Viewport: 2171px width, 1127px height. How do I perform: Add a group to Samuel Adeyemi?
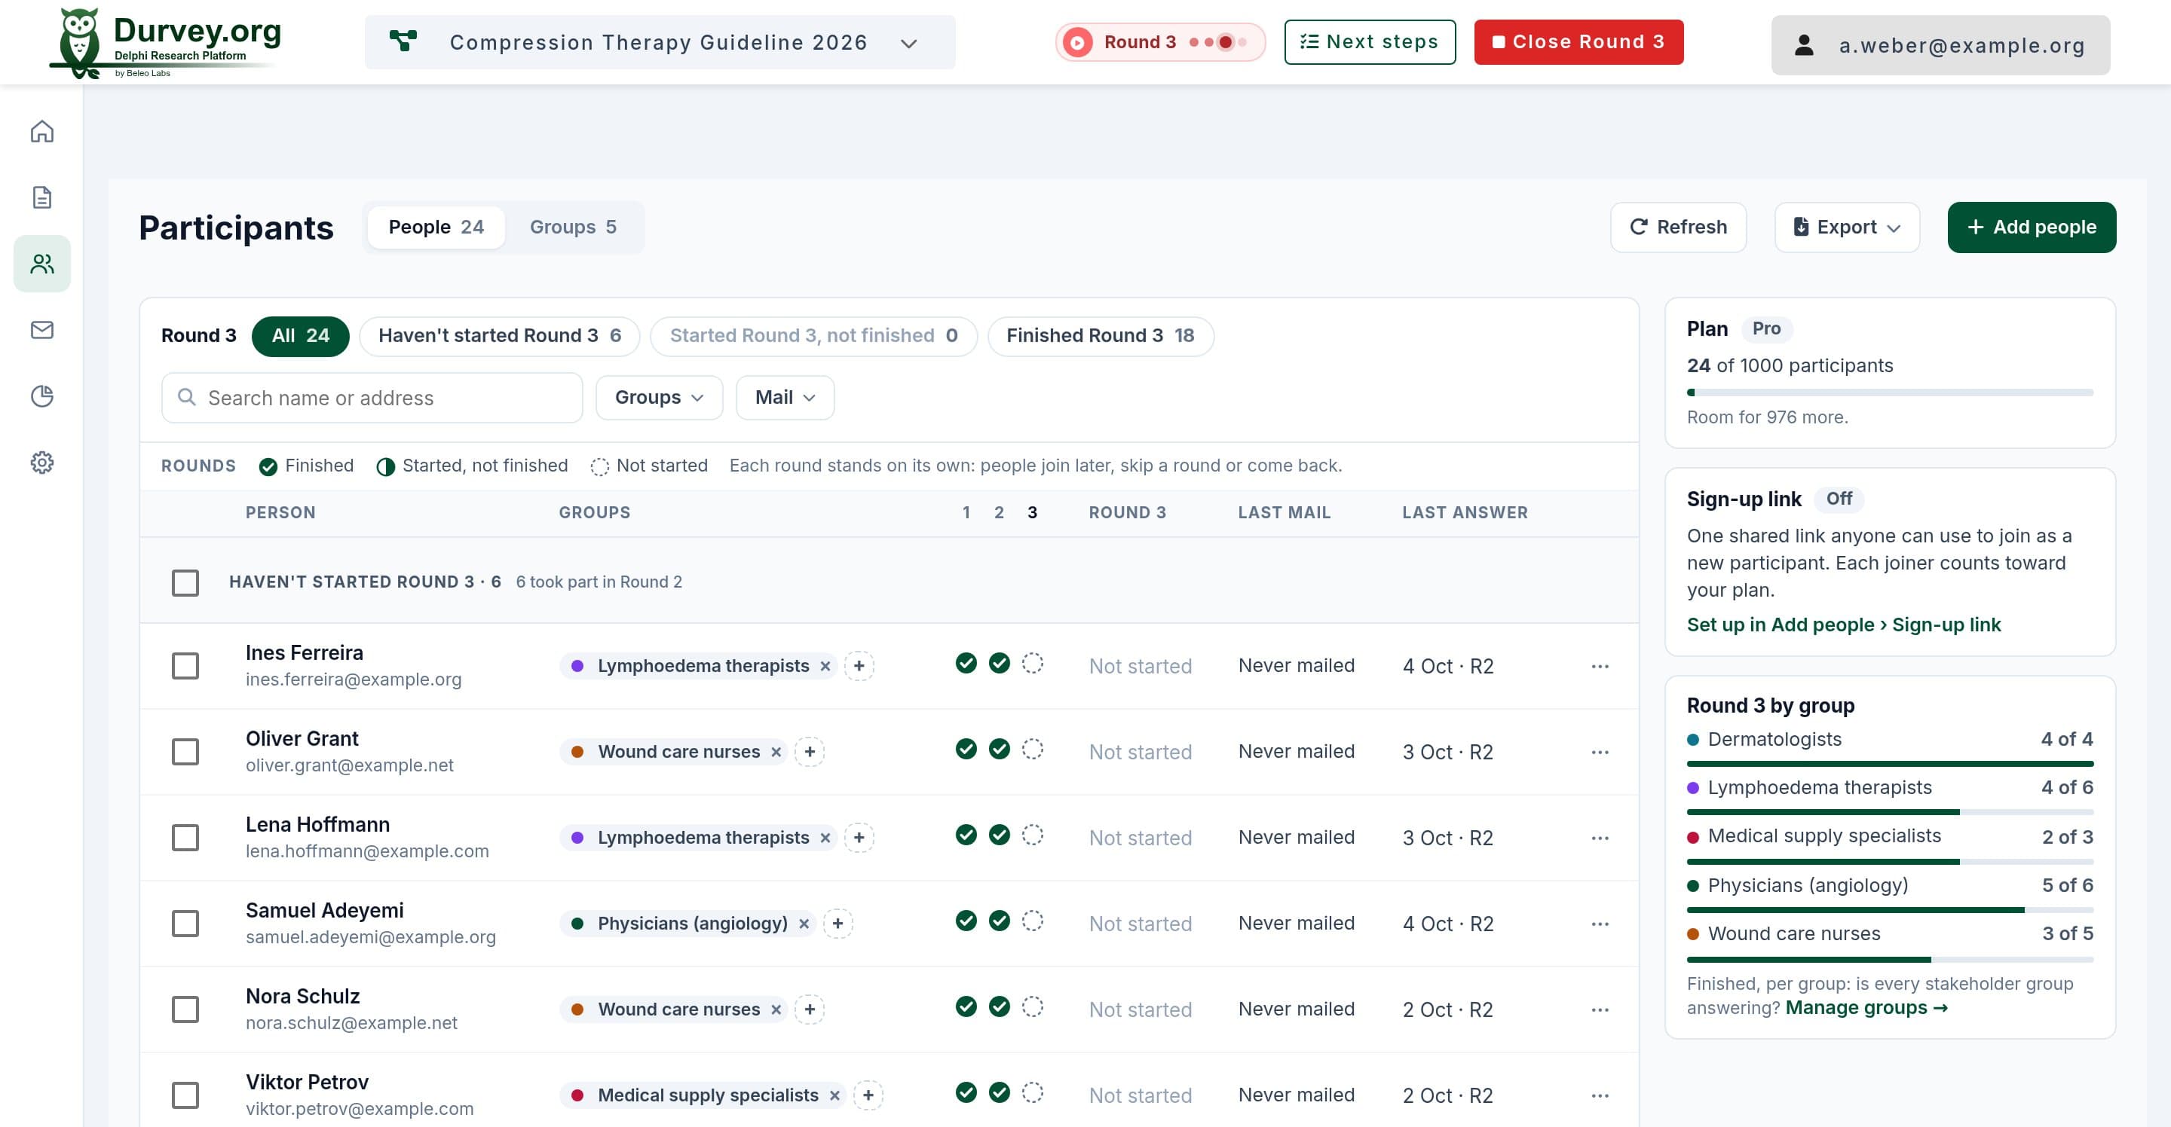coord(837,924)
